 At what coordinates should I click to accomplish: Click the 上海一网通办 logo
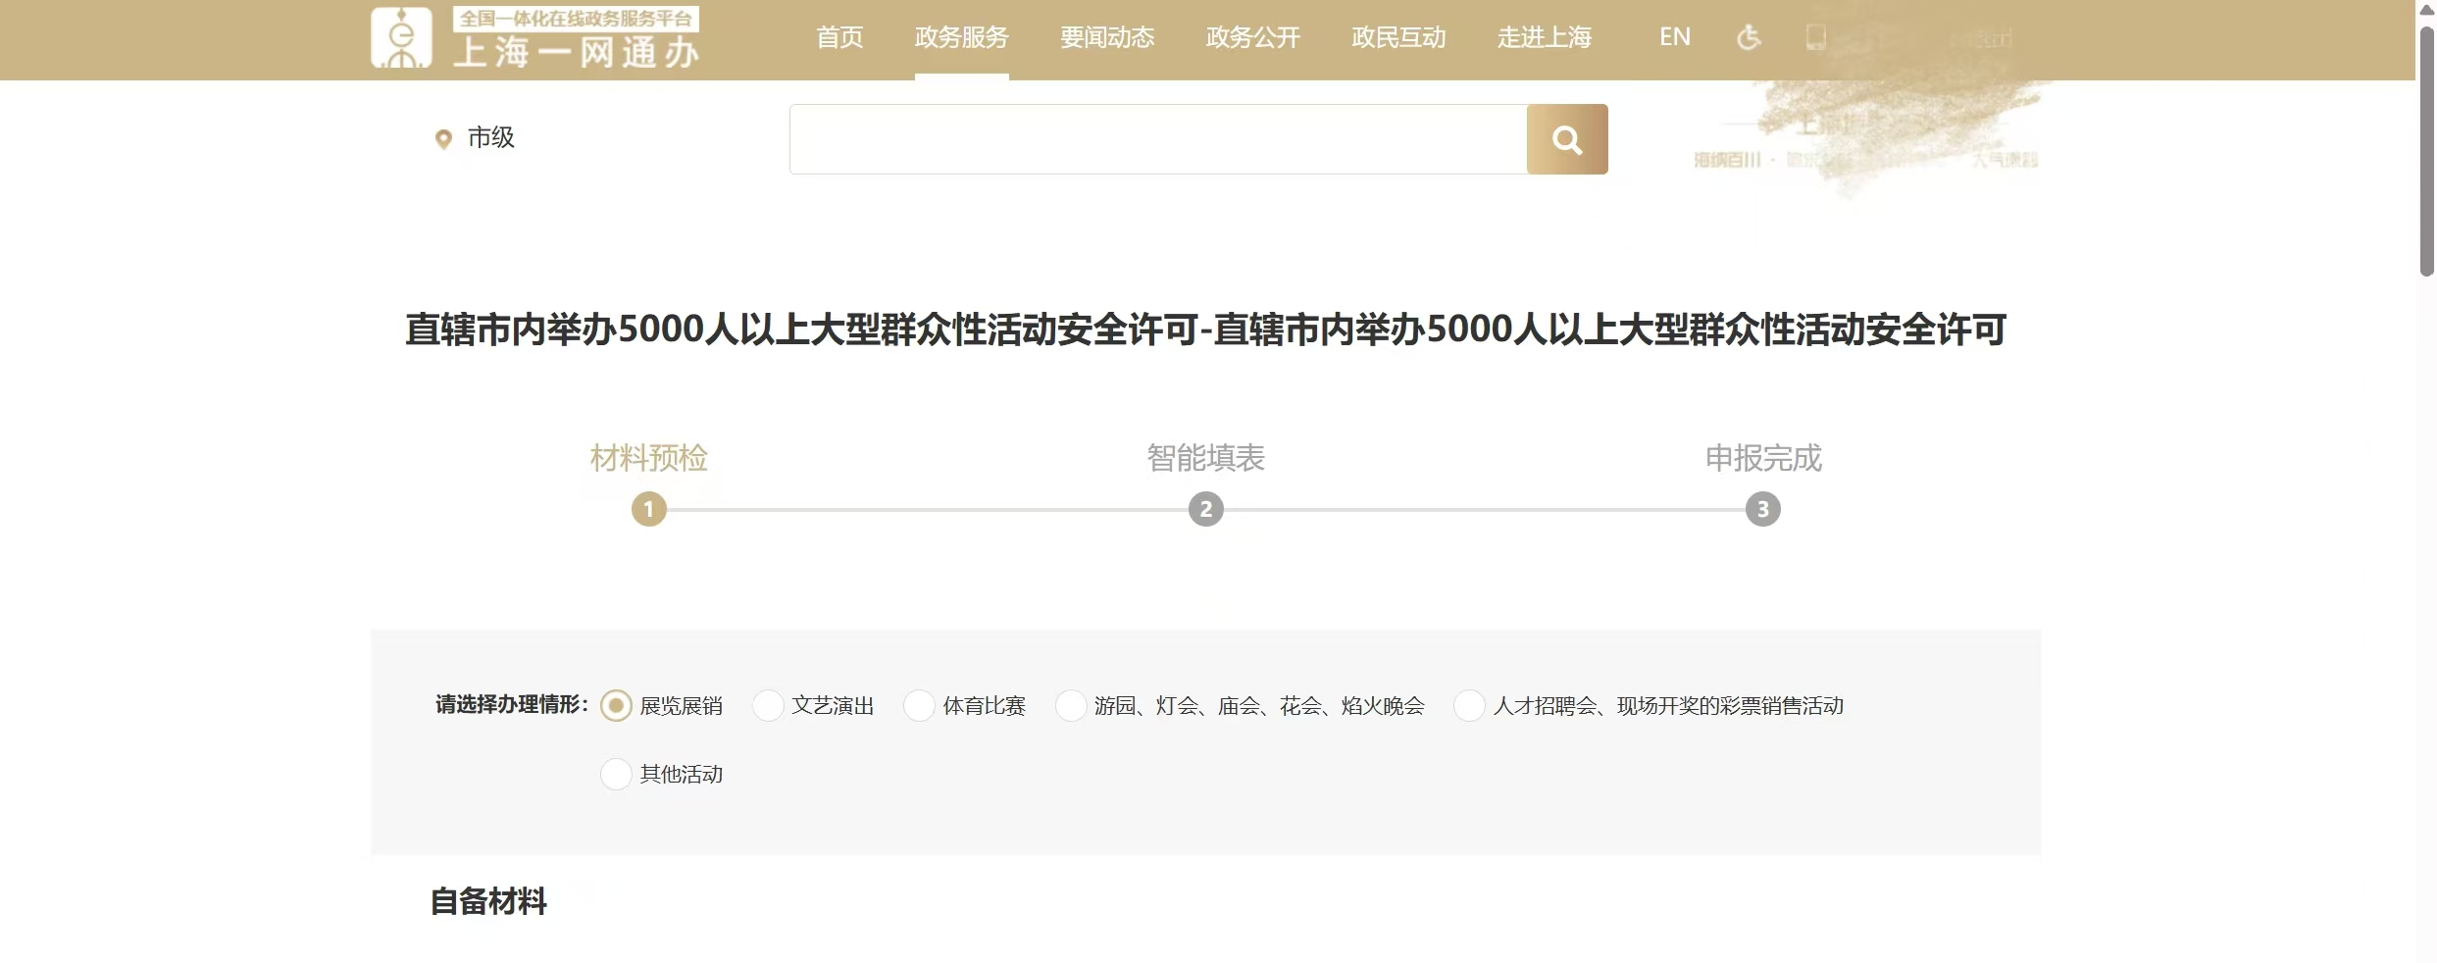click(x=535, y=39)
